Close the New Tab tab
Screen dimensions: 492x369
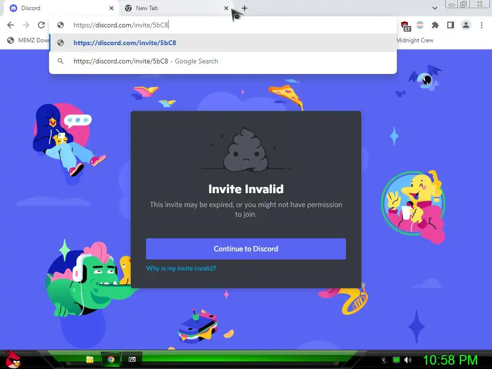coord(226,8)
